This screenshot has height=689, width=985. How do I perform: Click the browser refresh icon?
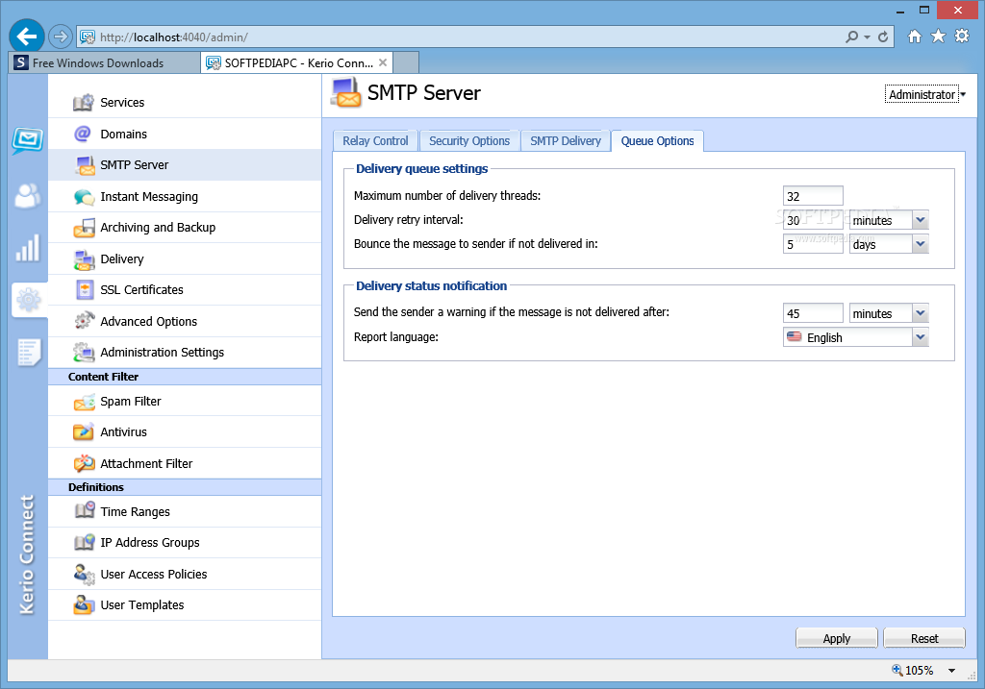coord(883,37)
